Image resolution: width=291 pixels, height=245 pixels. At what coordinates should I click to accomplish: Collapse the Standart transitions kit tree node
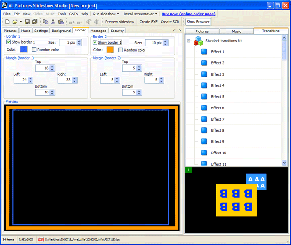(x=189, y=41)
